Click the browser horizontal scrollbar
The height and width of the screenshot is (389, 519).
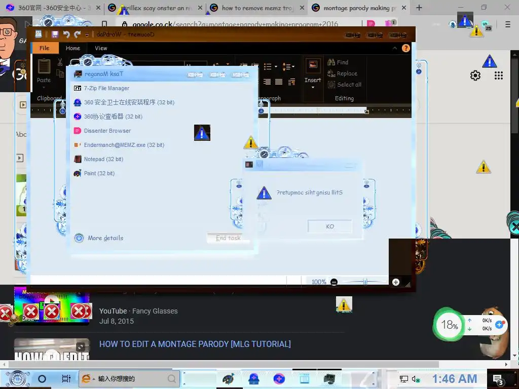tap(224, 364)
